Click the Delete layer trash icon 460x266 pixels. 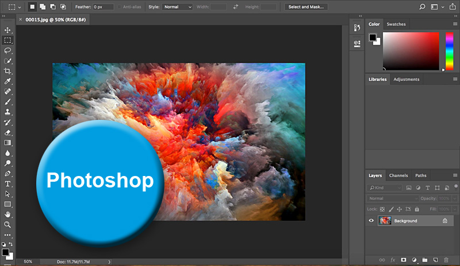[446, 260]
